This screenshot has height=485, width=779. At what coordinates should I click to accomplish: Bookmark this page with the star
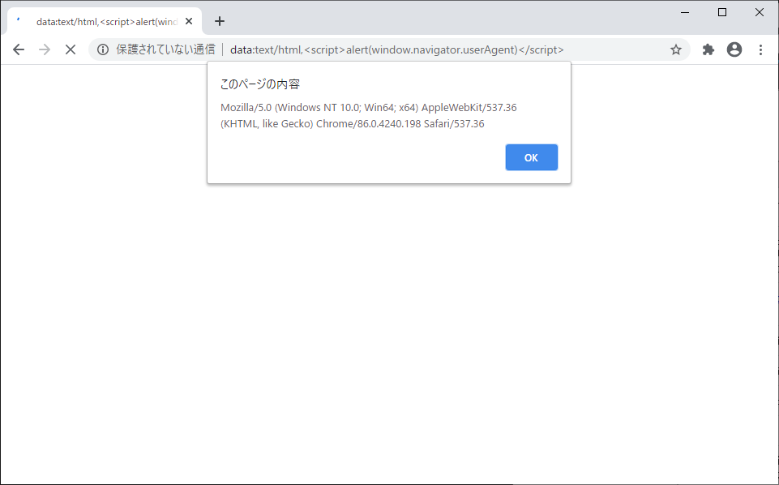tap(676, 49)
